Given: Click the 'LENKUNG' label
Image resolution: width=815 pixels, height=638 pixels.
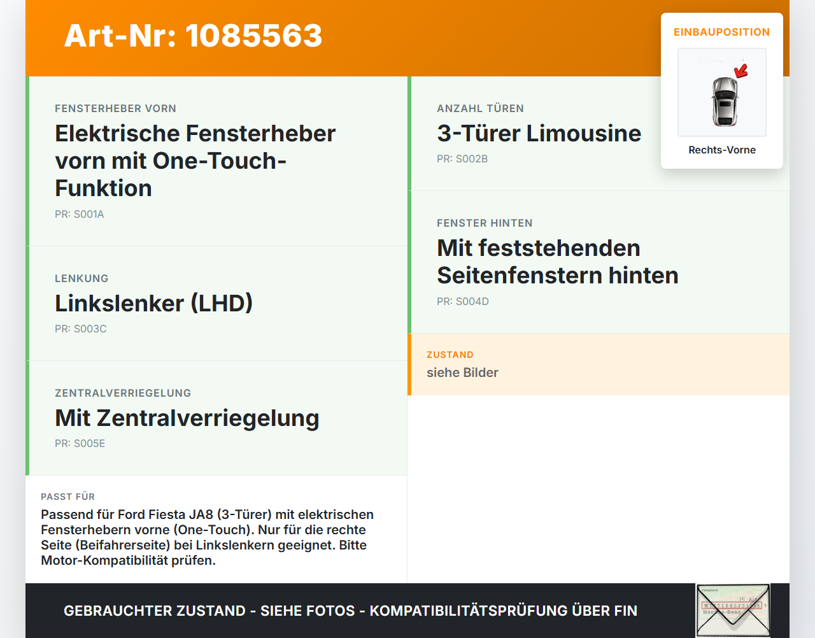Looking at the screenshot, I should 81,278.
